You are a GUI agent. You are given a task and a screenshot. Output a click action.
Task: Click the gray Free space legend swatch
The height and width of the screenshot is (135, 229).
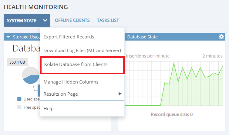19,107
